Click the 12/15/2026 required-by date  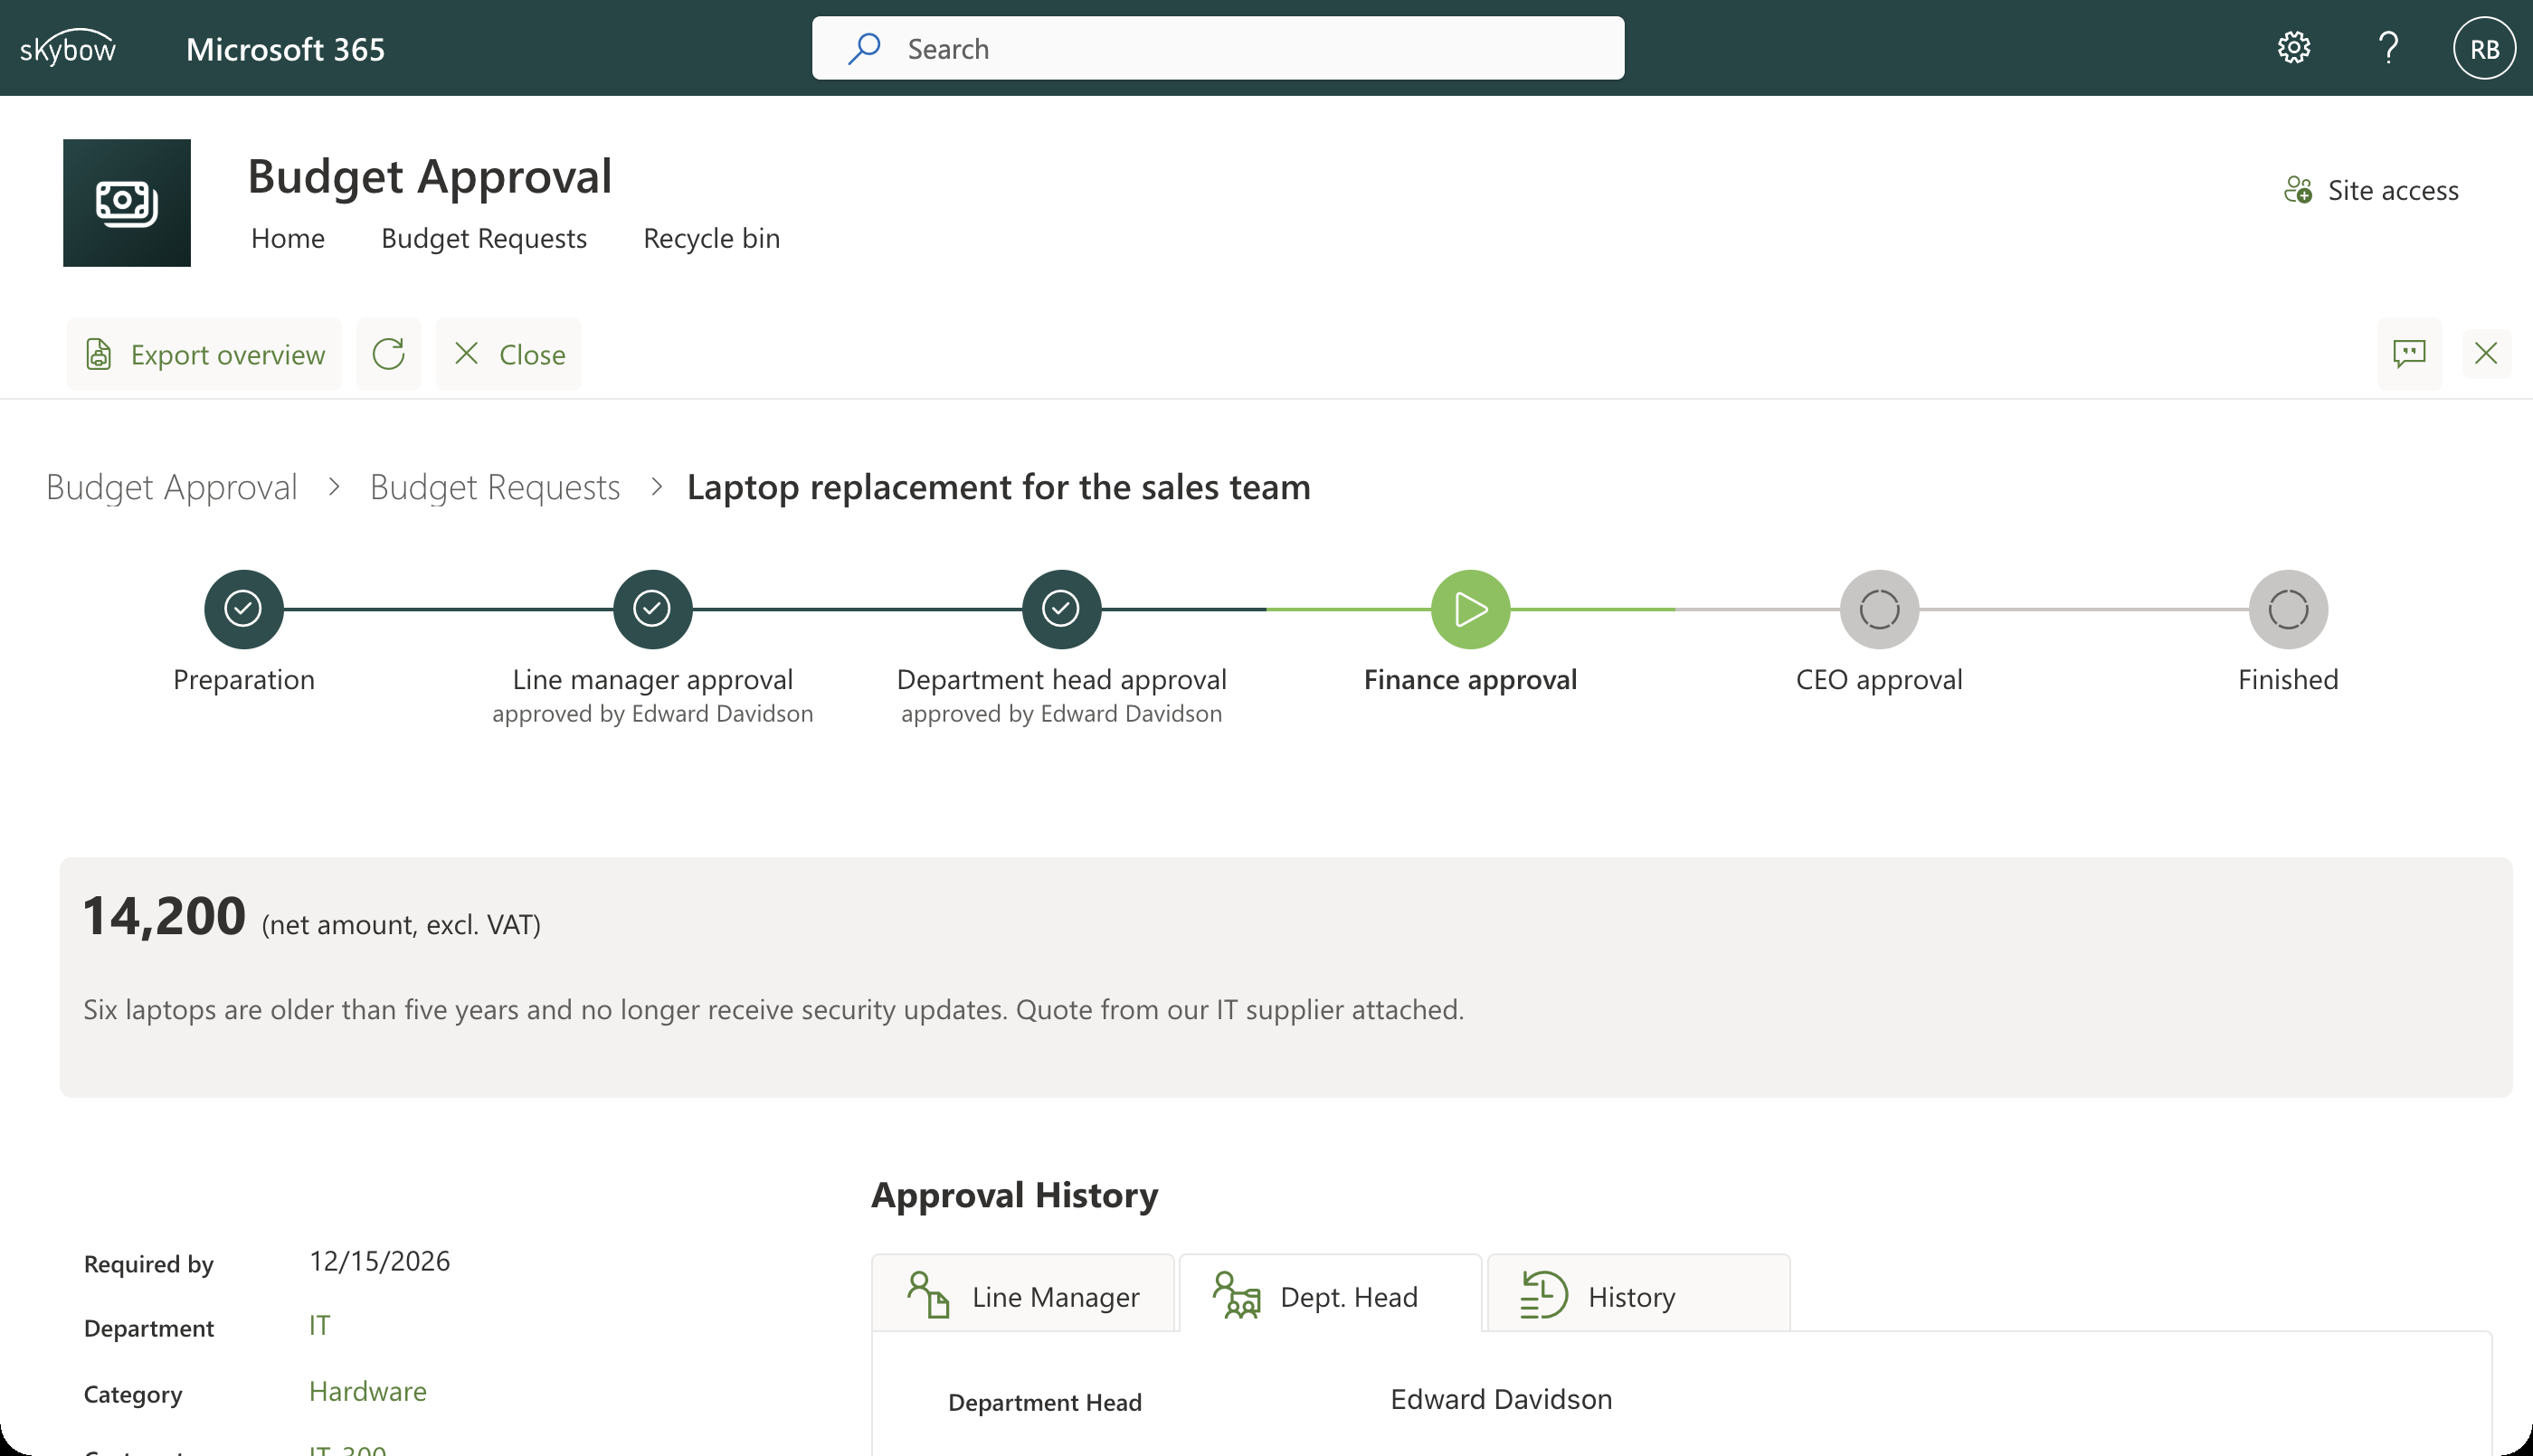coord(379,1261)
